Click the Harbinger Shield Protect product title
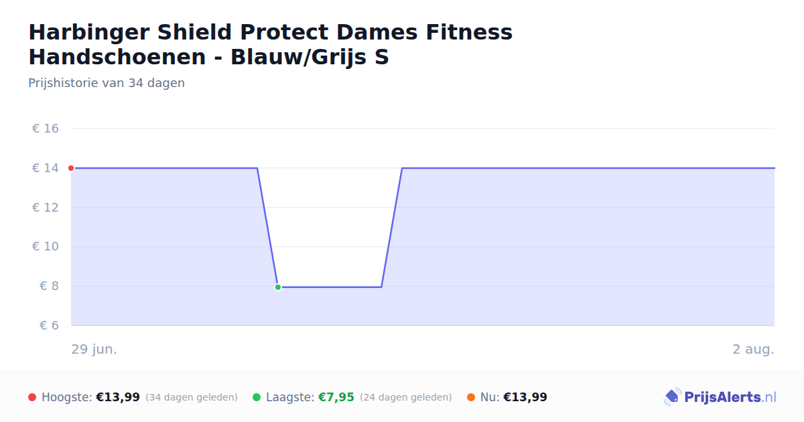This screenshot has width=804, height=422. [271, 45]
